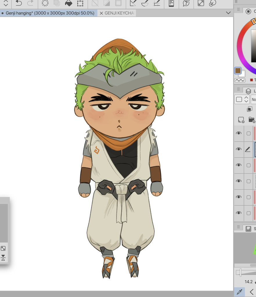Viewport: 256px width, 297px height.
Task: Select the Sub View panel tab icon
Action: tap(248, 229)
